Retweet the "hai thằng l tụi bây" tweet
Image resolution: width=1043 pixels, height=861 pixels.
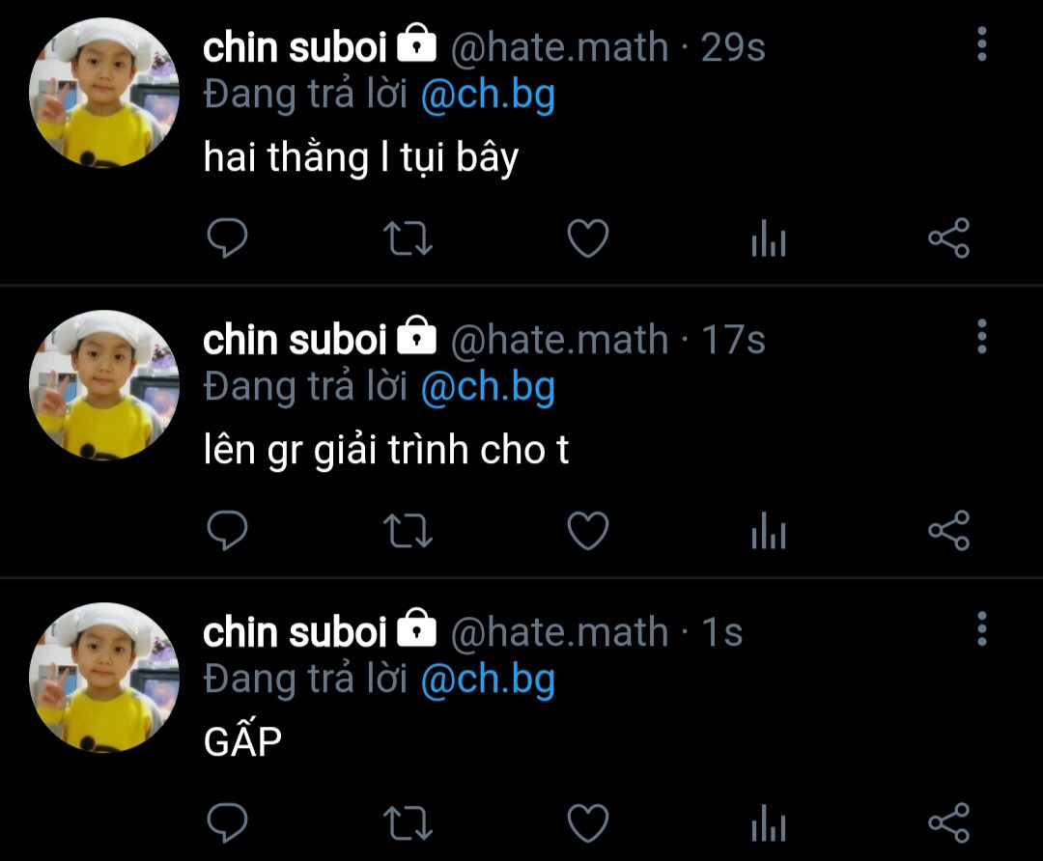click(x=408, y=238)
